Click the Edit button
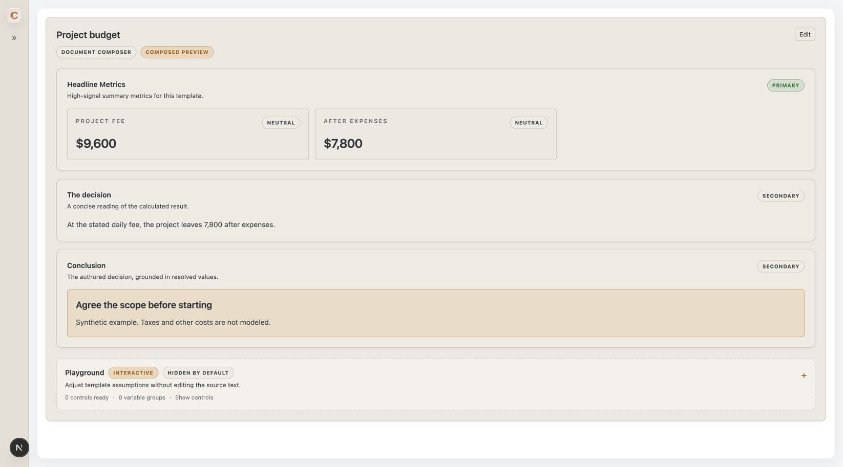Viewport: 843px width, 467px height. coord(805,34)
